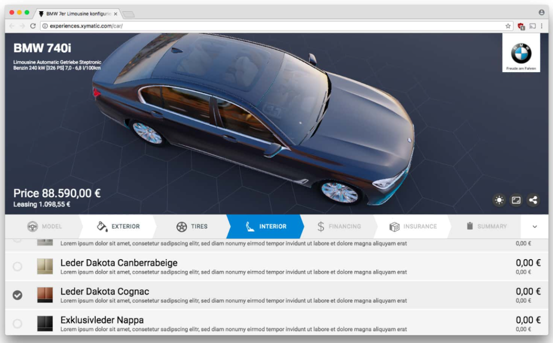Click the cast icon in toolbar

coord(533,26)
